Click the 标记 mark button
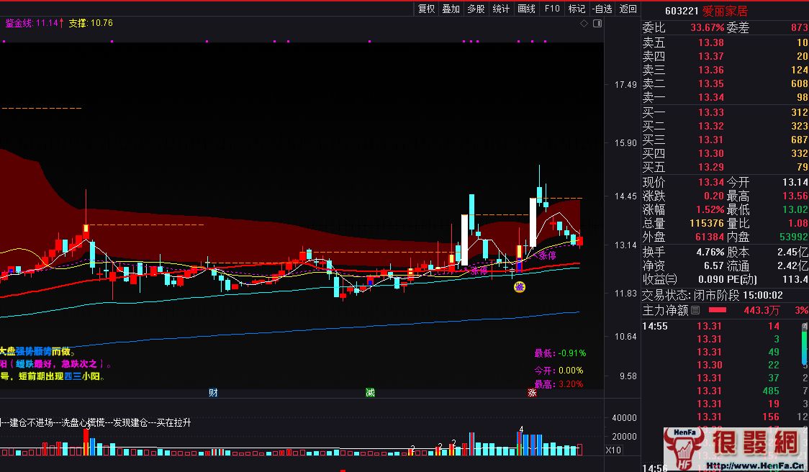 pyautogui.click(x=577, y=9)
